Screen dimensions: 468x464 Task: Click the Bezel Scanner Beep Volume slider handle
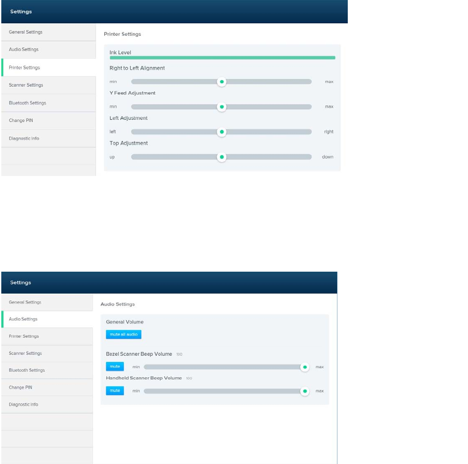[x=305, y=367]
